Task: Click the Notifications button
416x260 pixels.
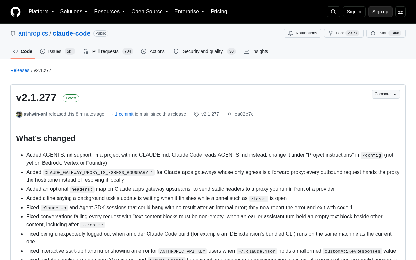Action: [x=303, y=33]
